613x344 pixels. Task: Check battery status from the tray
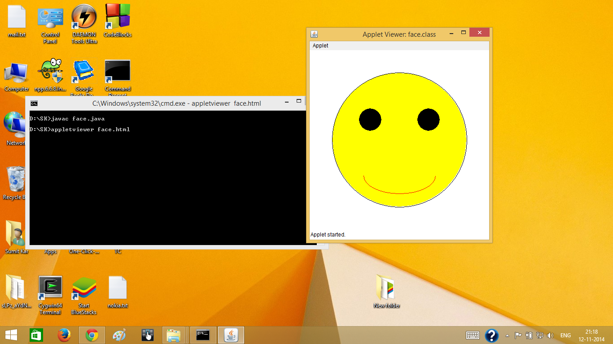coord(529,335)
